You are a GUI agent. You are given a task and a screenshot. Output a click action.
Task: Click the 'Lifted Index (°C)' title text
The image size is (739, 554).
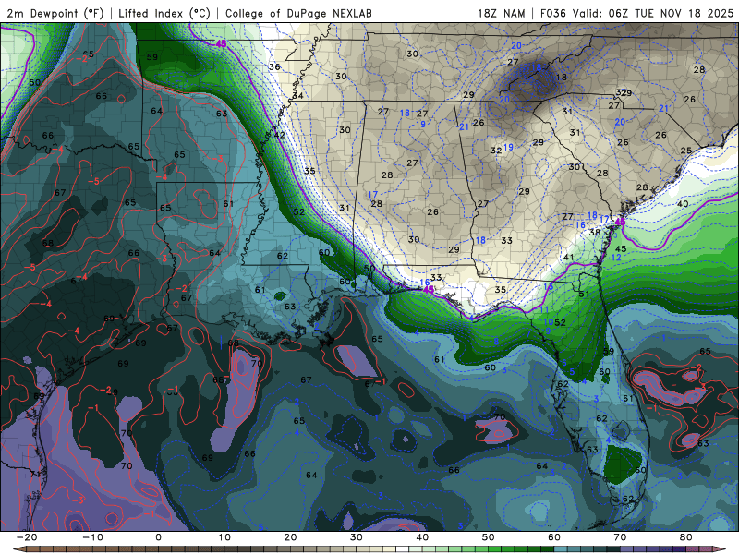point(164,13)
